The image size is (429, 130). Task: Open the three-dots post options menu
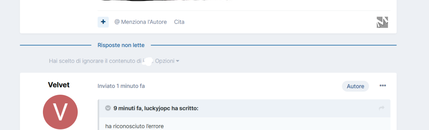click(x=383, y=86)
